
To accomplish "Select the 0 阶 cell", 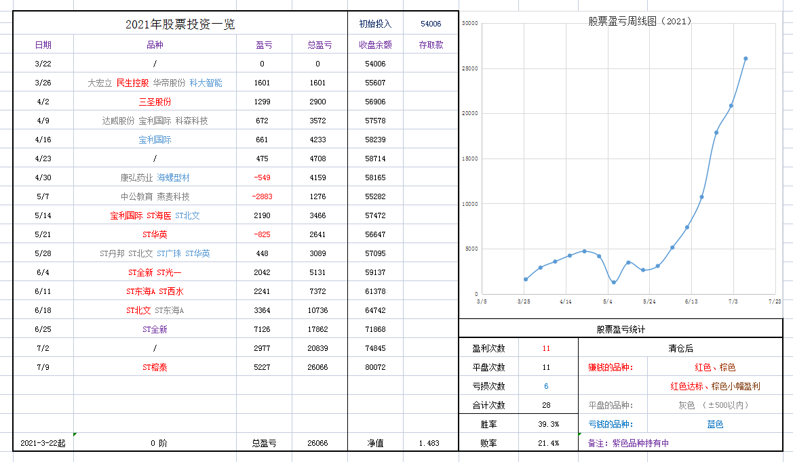I will [x=159, y=443].
